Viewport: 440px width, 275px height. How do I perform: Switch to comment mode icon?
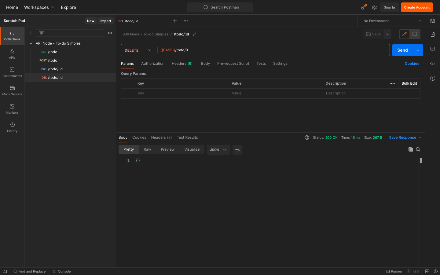415,34
